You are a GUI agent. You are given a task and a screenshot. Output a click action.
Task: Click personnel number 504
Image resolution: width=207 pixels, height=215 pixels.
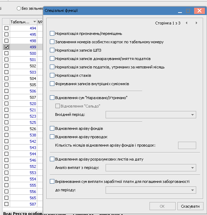pos(33,79)
